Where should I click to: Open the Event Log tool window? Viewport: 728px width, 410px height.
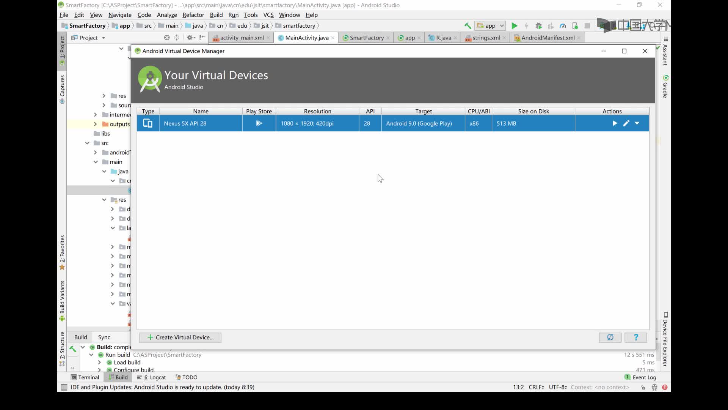pos(640,377)
